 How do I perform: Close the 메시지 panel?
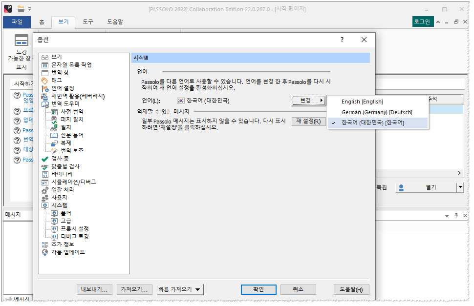(465, 216)
